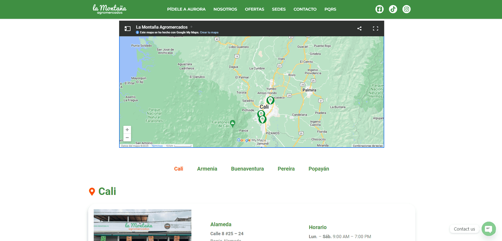Click the map title 'La Montaña Agromercados'
The image size is (502, 241).
[162, 27]
